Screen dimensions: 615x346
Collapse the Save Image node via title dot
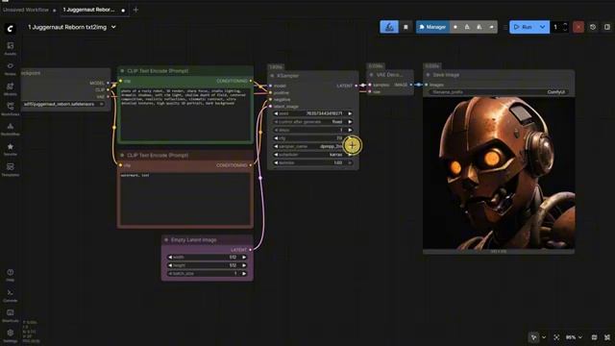click(429, 75)
